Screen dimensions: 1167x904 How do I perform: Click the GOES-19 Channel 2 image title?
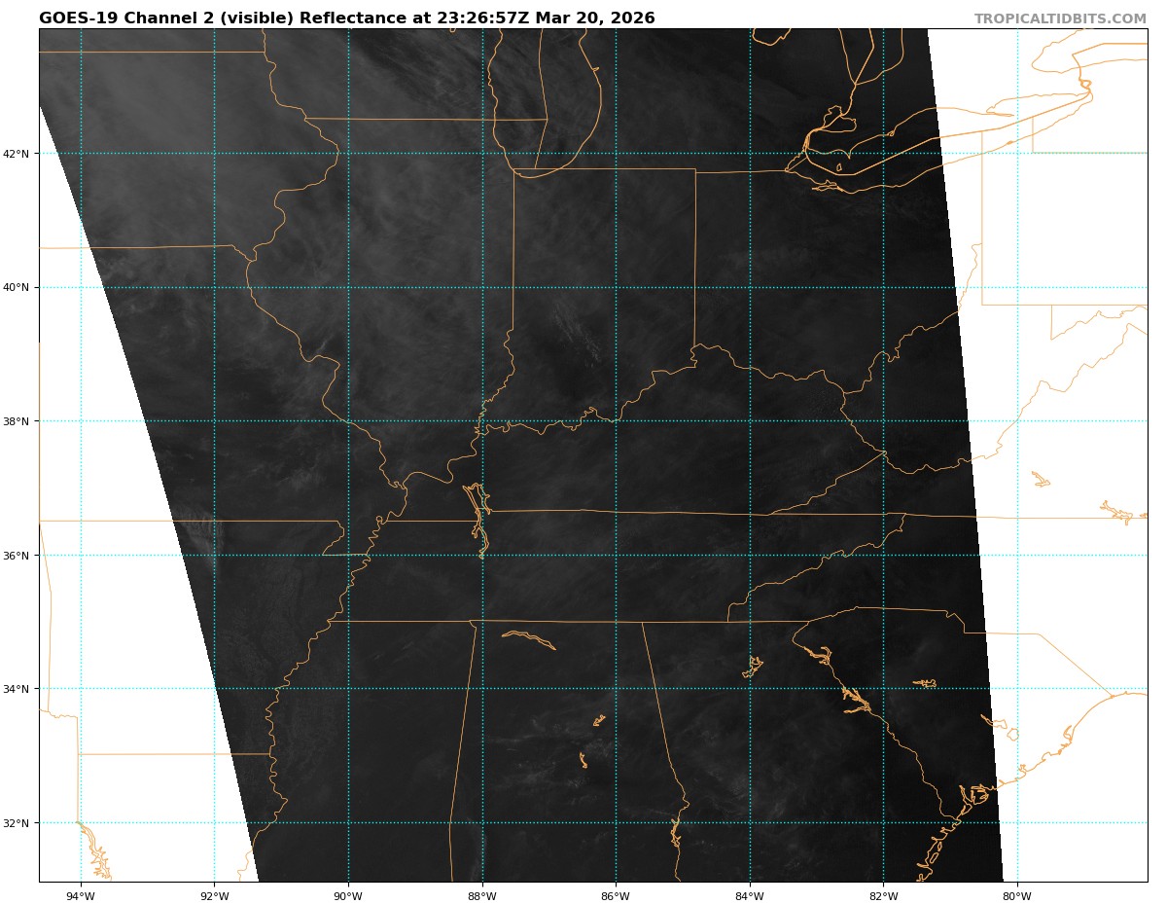[x=347, y=18]
